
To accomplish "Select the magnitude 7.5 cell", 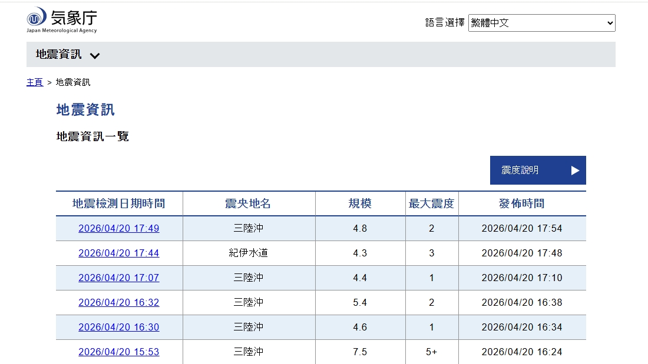I will click(x=360, y=352).
